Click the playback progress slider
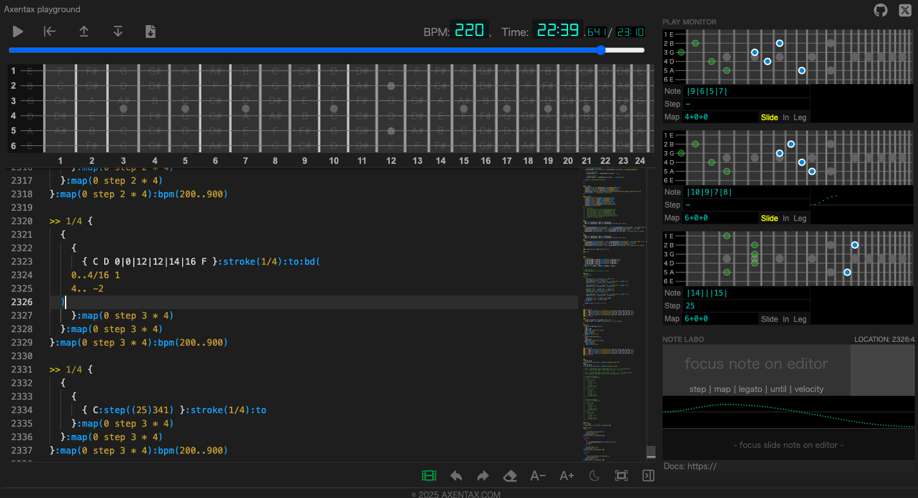Viewport: 918px width, 498px height. tap(327, 50)
